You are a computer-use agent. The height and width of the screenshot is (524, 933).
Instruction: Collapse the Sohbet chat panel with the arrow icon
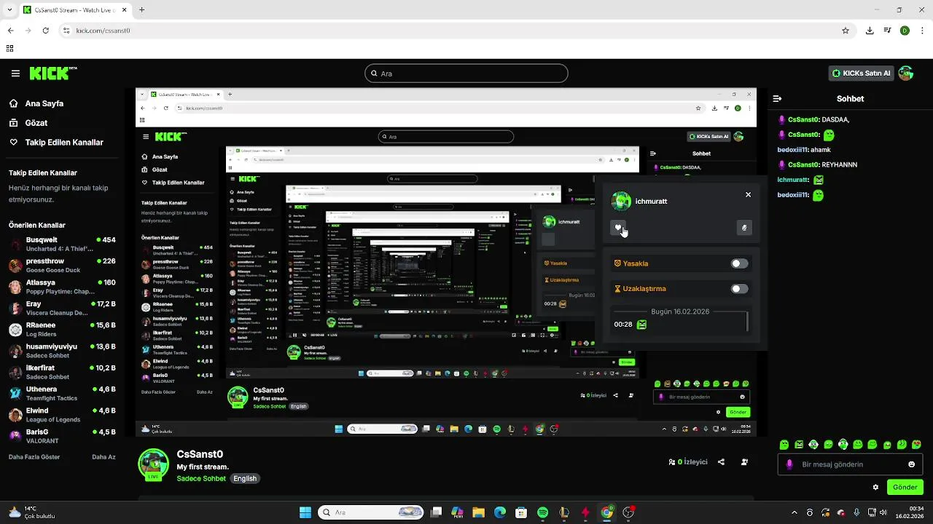777,98
